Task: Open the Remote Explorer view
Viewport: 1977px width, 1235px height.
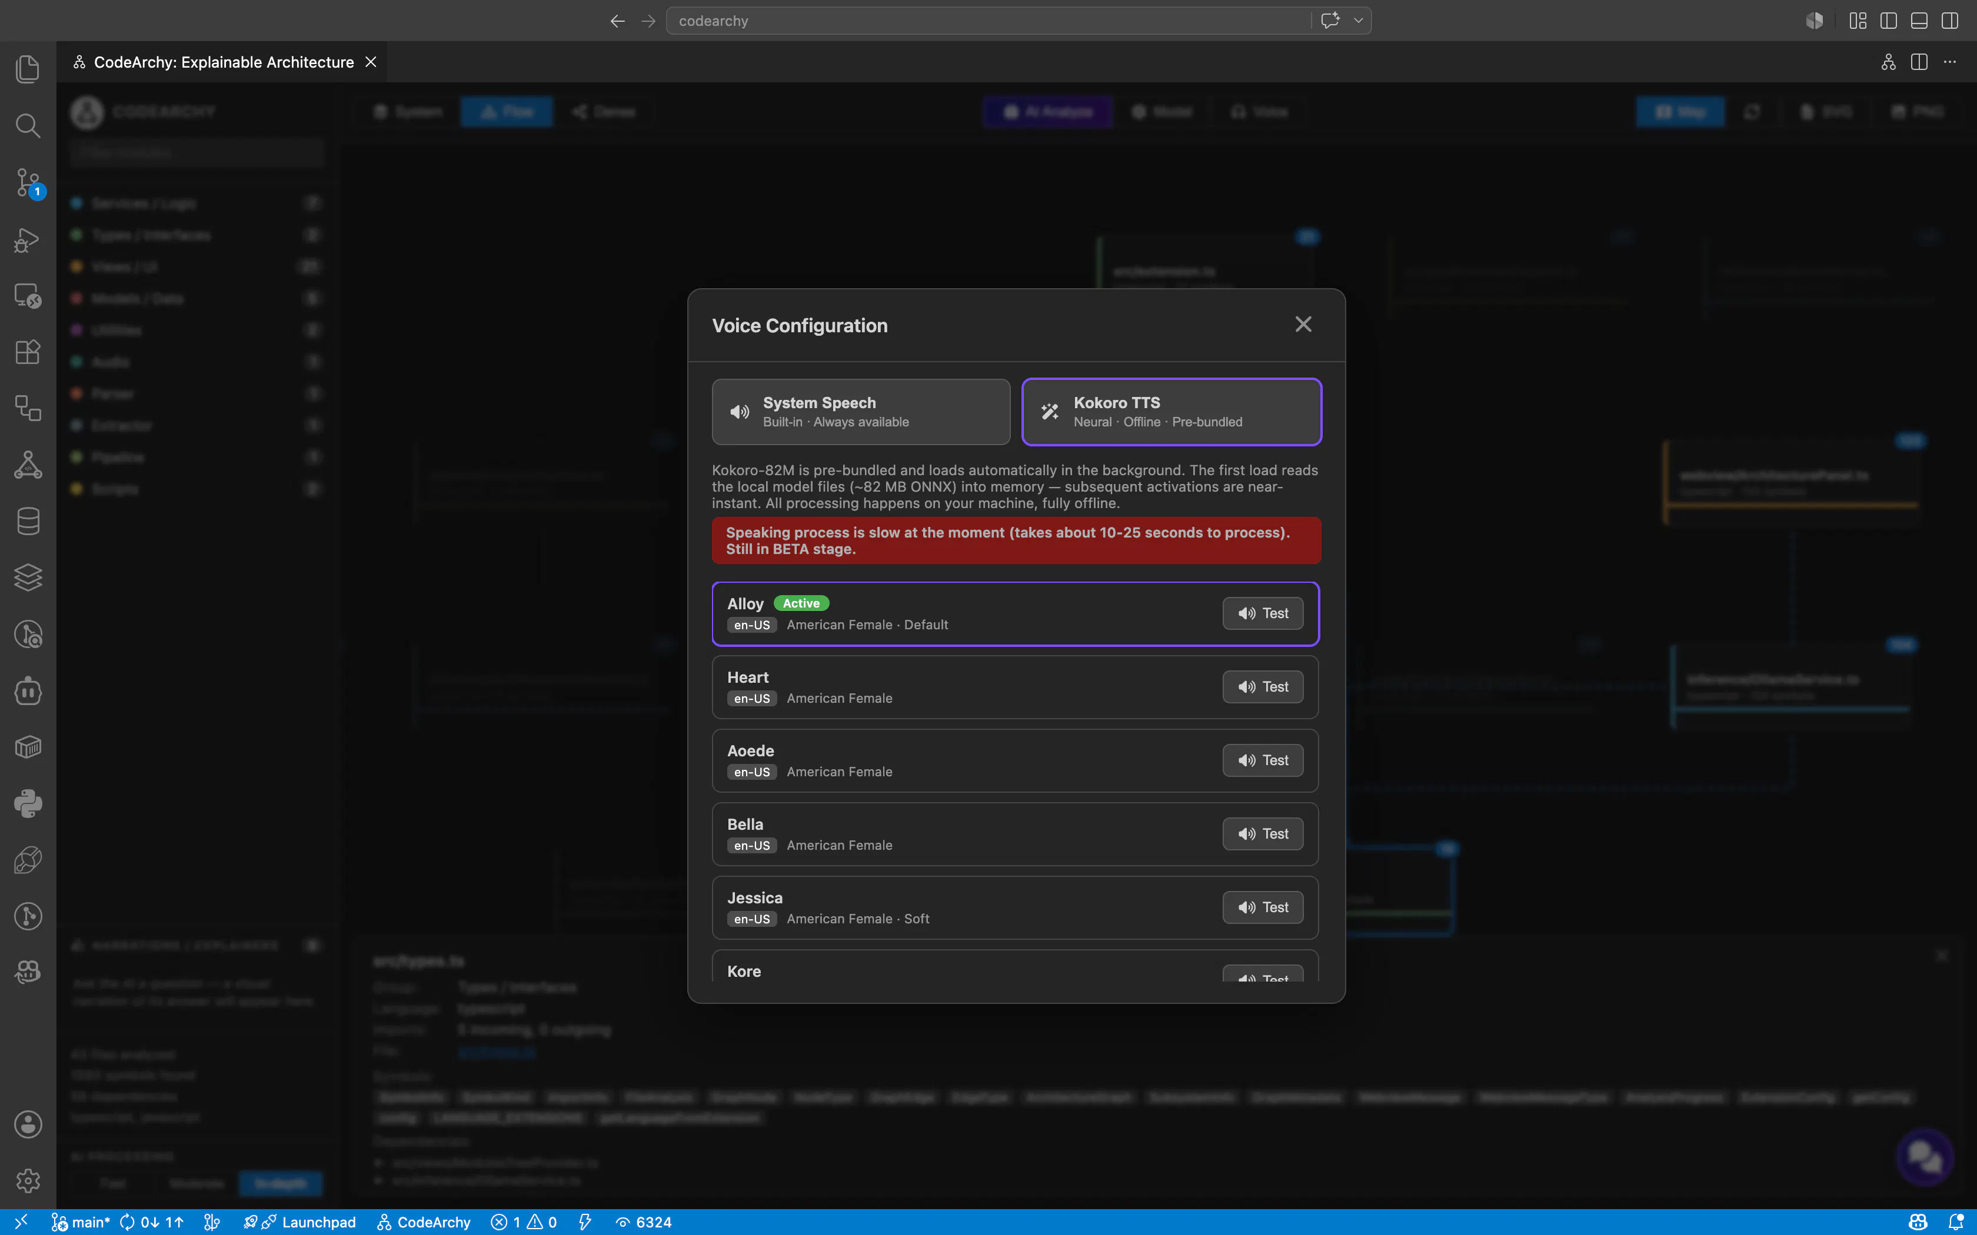Action: coord(28,296)
